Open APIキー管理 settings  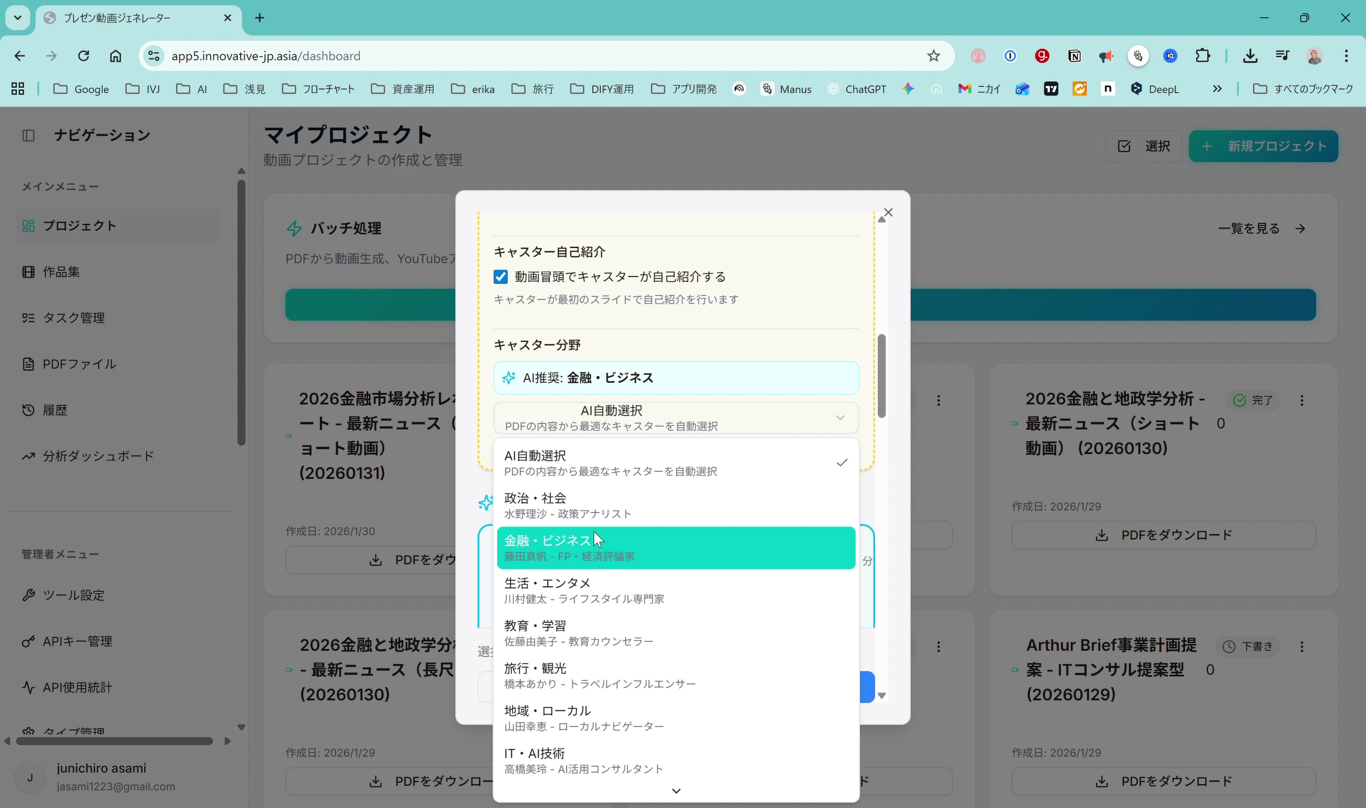click(78, 641)
